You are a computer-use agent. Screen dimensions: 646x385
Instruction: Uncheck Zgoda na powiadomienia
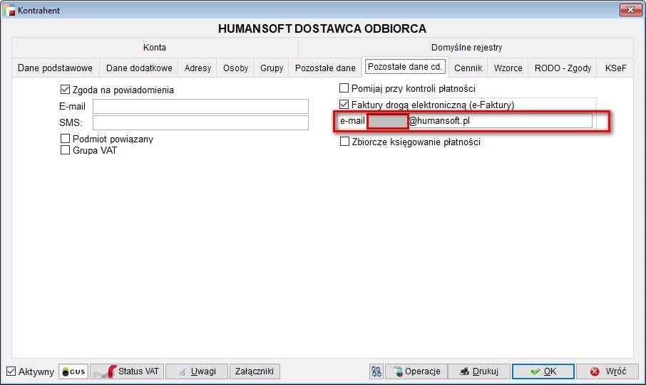pos(65,90)
